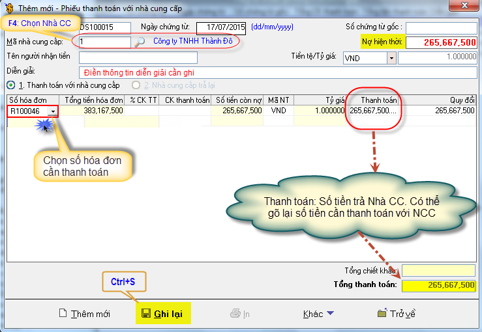
Task: Focus the Ngày chứng từ date field
Action: pyautogui.click(x=222, y=27)
